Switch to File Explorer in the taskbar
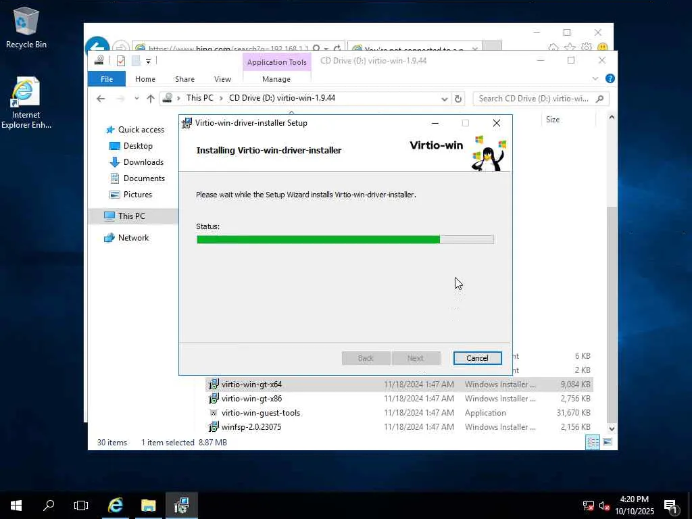Viewport: 692px width, 519px height. (148, 505)
